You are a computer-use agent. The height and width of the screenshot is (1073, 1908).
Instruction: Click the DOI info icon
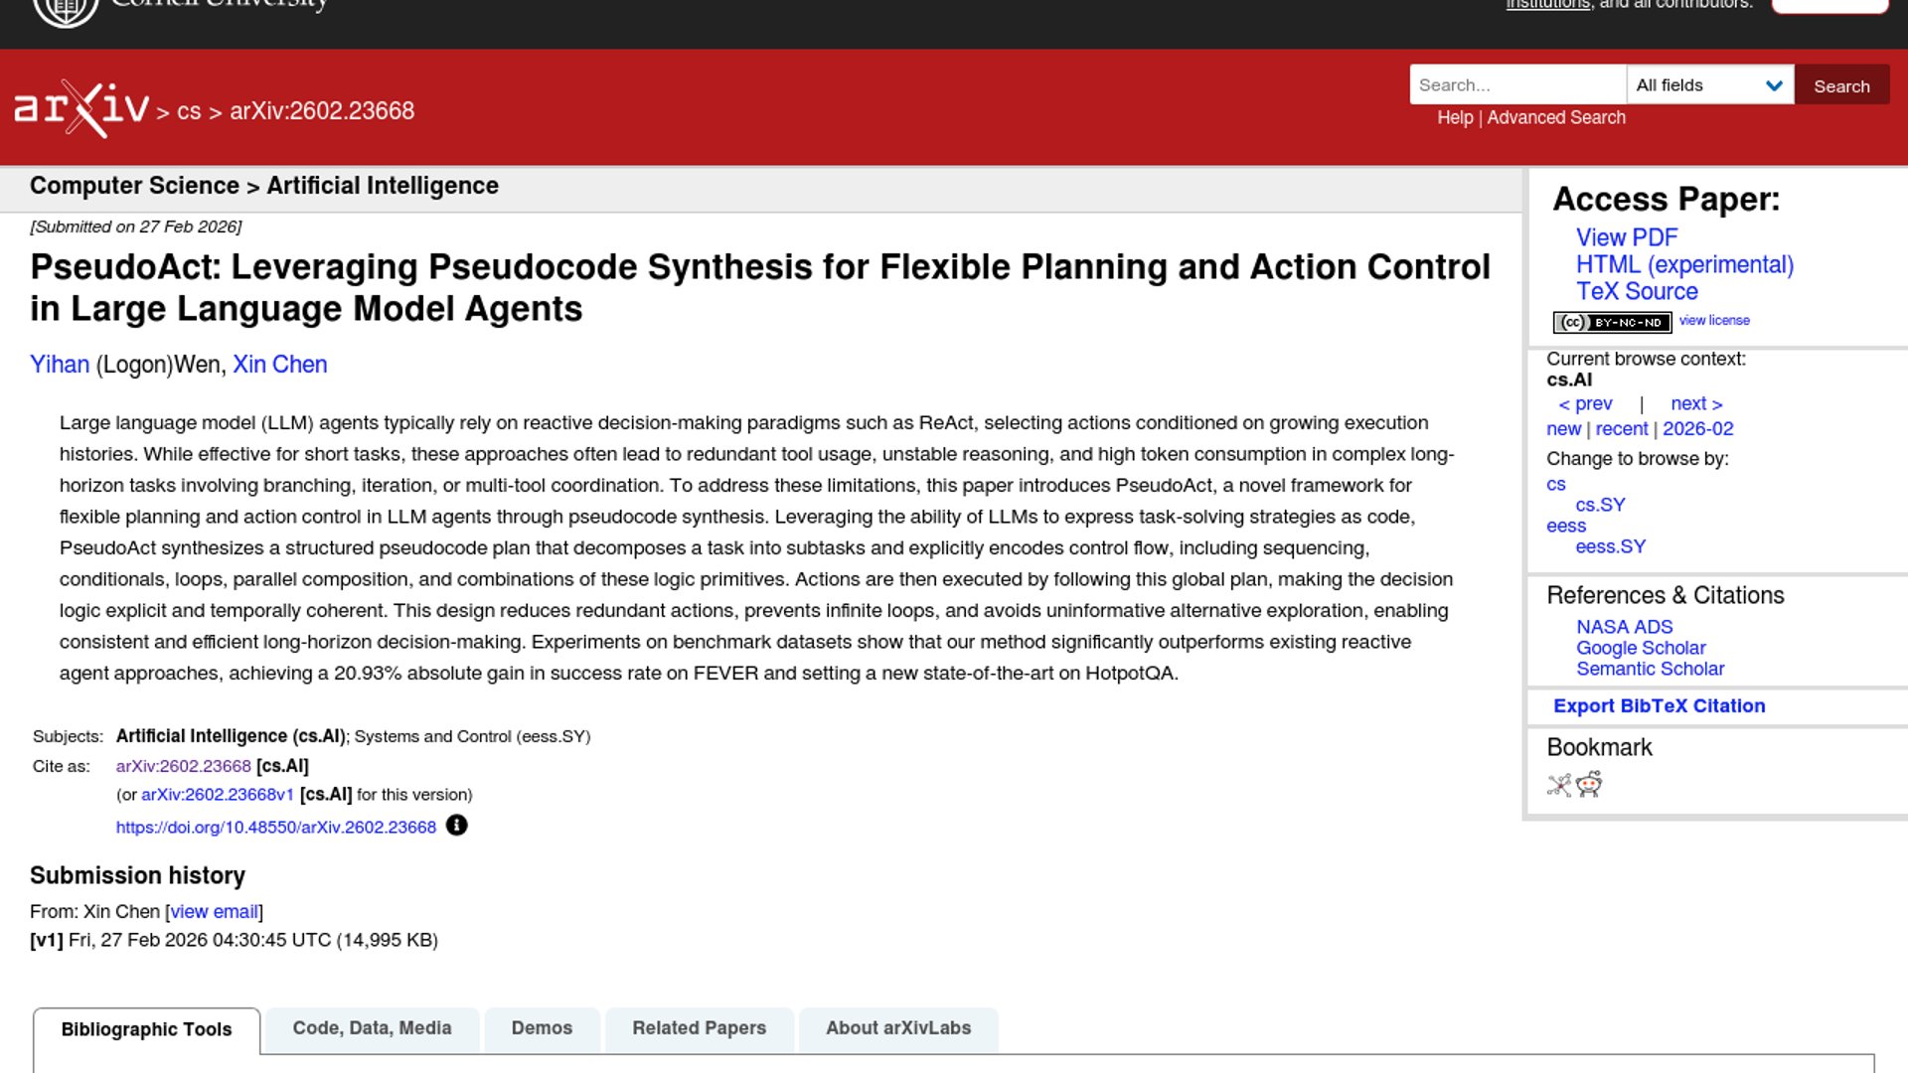[x=456, y=826]
